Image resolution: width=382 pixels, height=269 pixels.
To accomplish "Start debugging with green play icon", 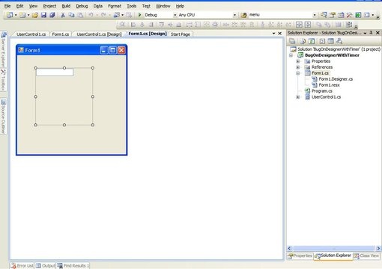I will (140, 15).
